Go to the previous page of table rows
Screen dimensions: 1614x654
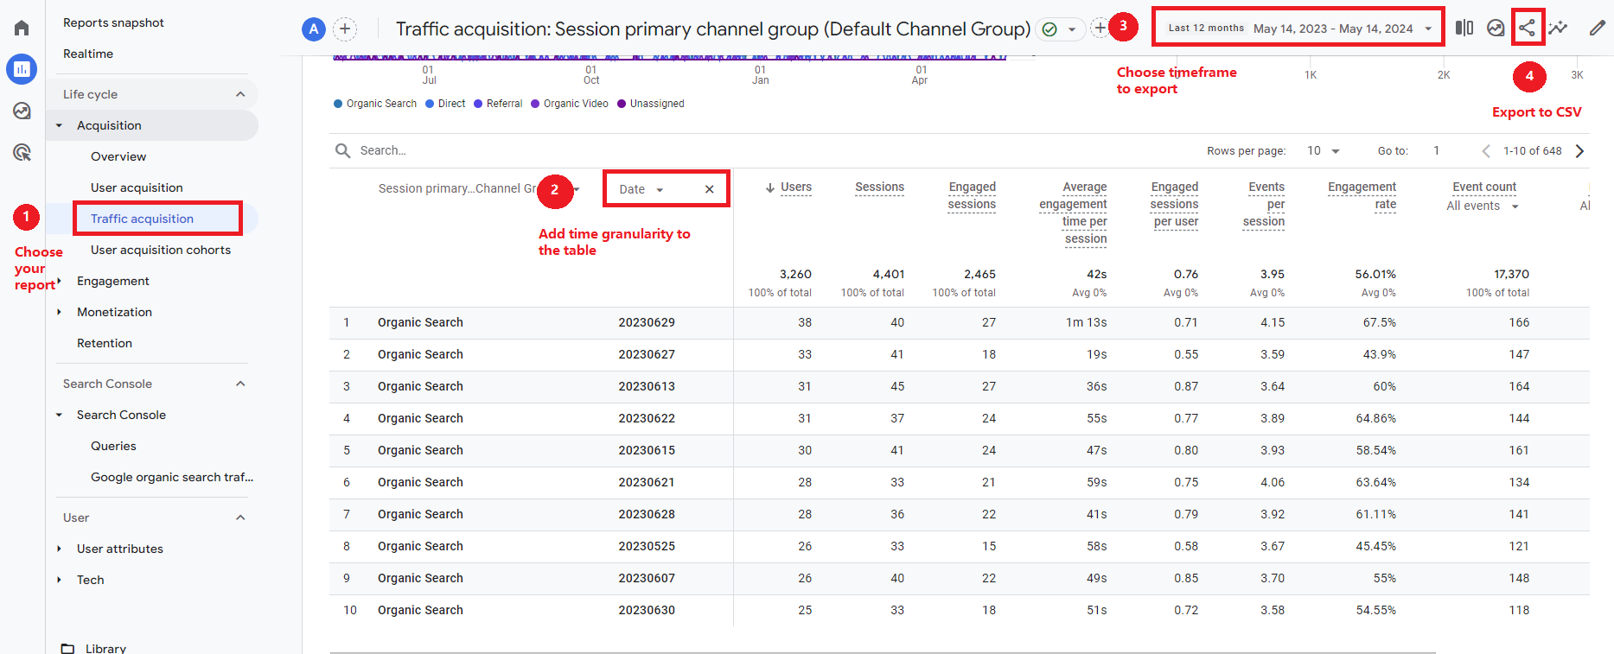(x=1486, y=151)
